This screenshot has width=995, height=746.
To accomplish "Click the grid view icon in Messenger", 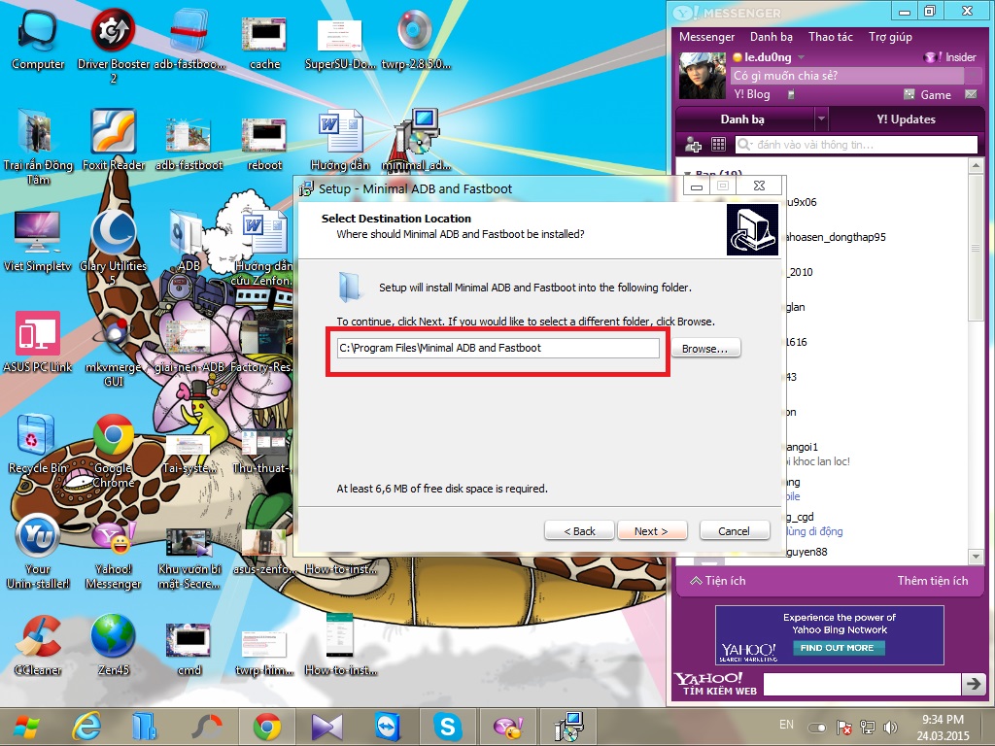I will coord(718,145).
